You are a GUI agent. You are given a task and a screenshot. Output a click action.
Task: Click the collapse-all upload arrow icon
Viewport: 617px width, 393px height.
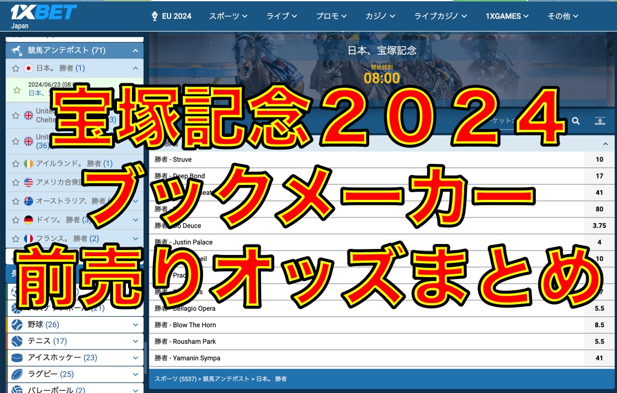tap(600, 121)
